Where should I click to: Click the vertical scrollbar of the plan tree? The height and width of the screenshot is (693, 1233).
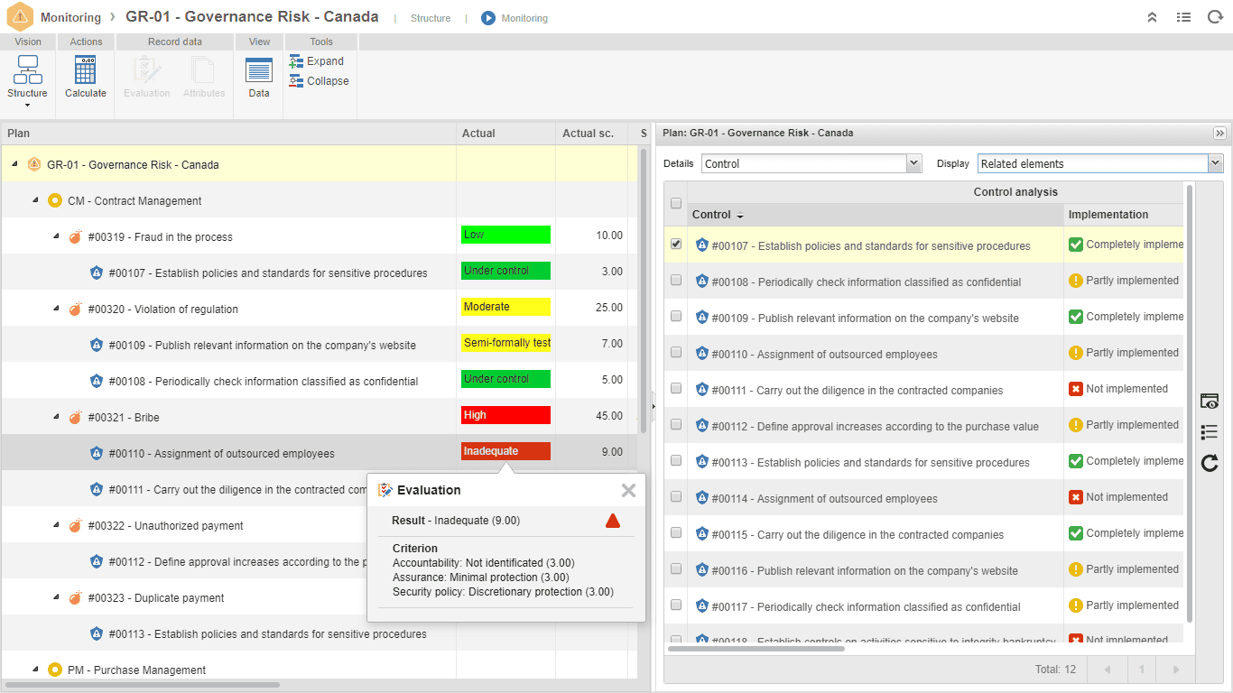643,289
